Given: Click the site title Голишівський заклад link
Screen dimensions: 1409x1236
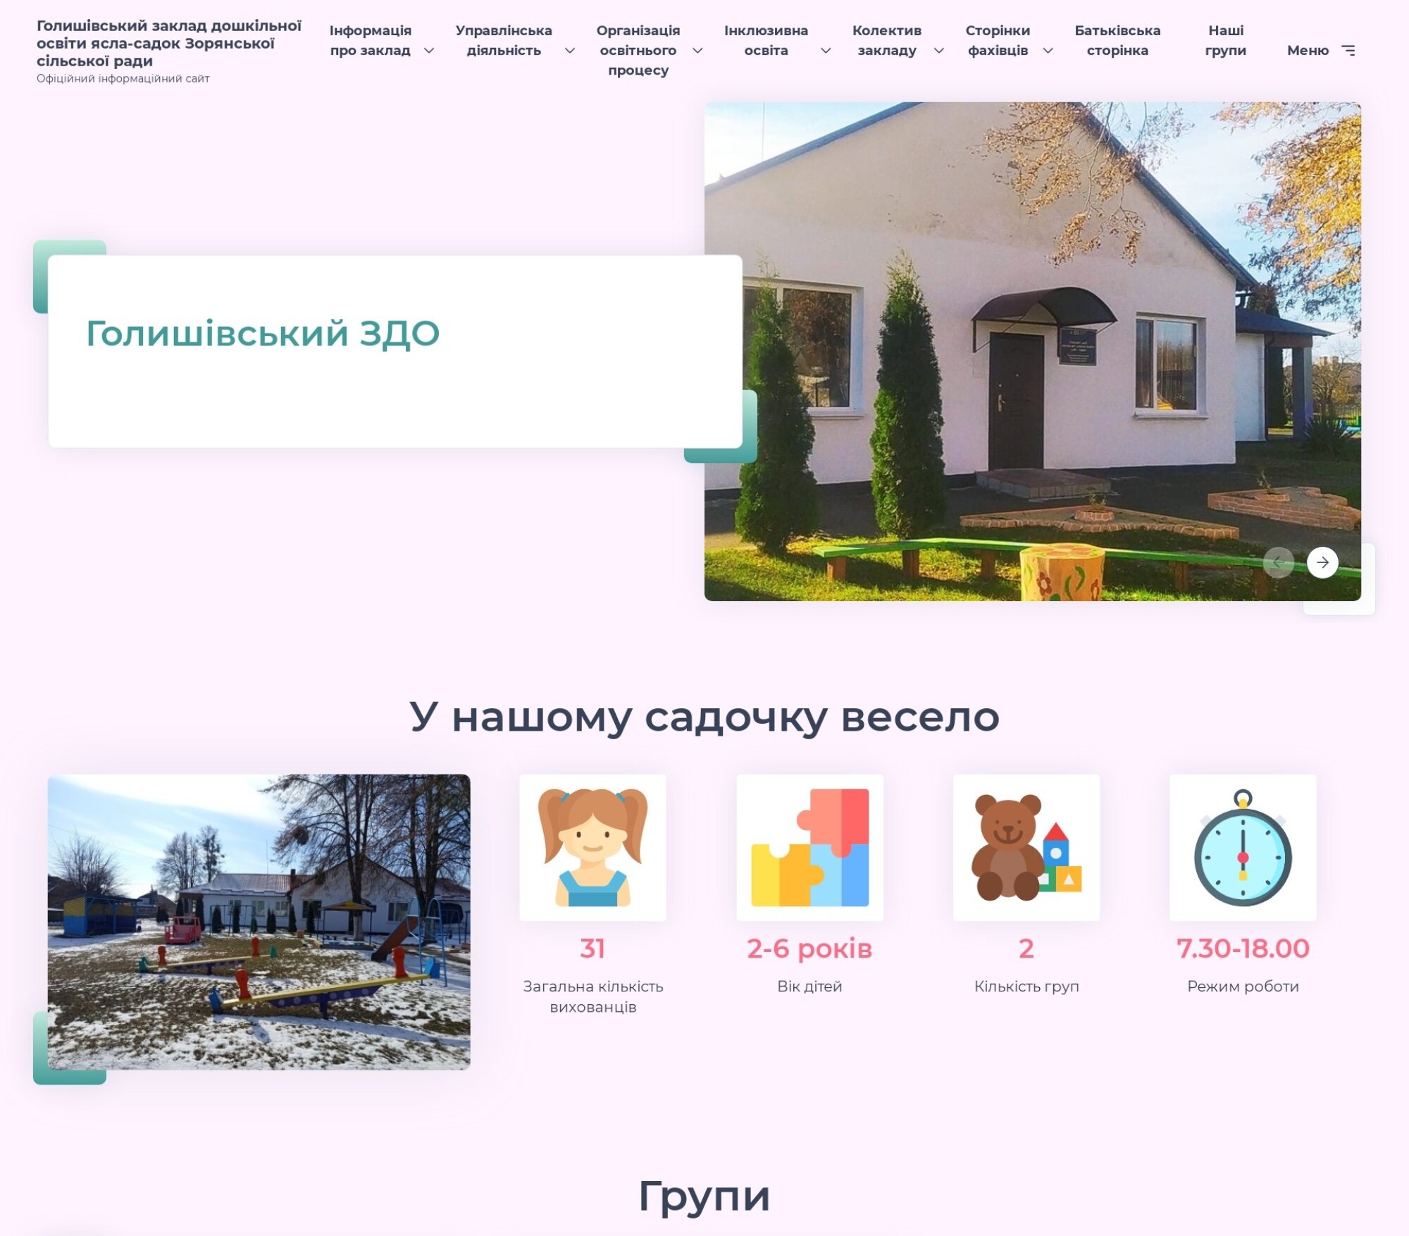Looking at the screenshot, I should click(x=168, y=43).
